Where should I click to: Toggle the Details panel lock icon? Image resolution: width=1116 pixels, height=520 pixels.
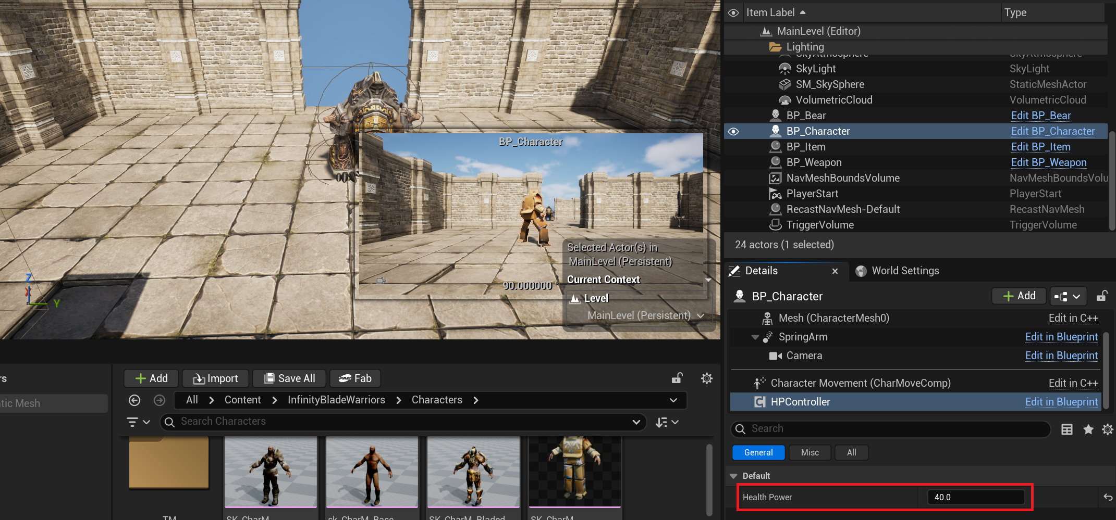coord(1101,296)
